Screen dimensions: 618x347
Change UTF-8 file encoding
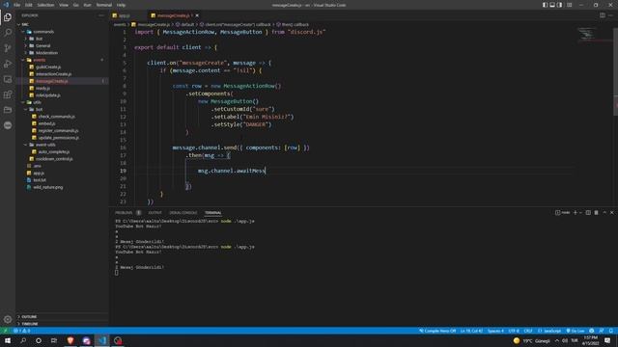(x=514, y=331)
